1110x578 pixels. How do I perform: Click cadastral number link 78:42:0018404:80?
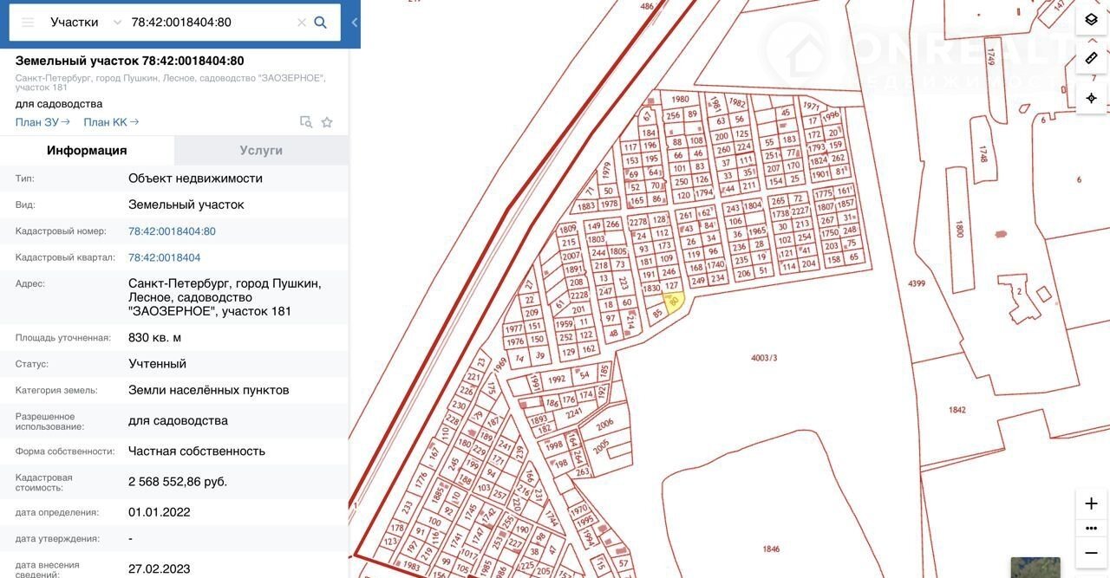click(x=172, y=231)
